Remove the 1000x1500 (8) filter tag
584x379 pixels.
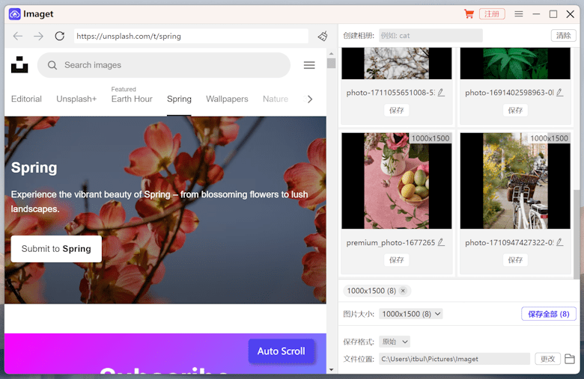403,291
